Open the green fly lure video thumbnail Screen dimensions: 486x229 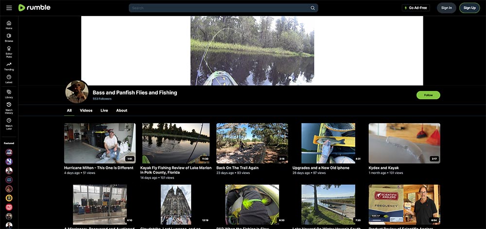(x=252, y=205)
